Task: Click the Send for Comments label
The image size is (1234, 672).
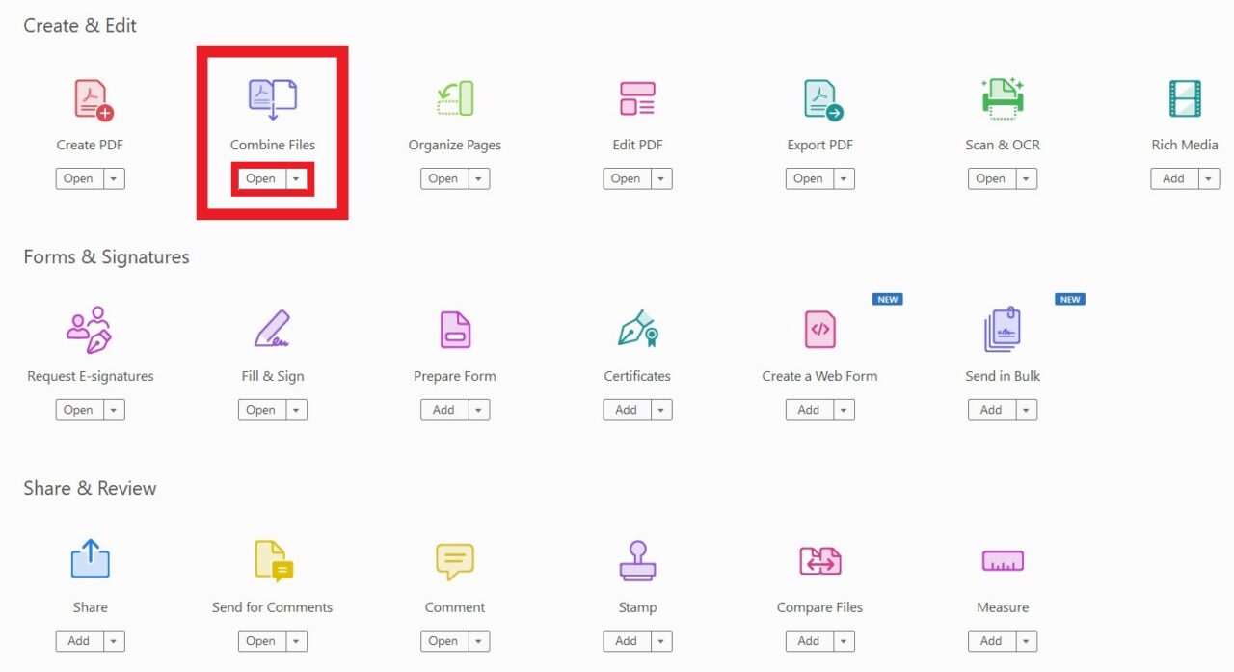Action: coord(273,607)
